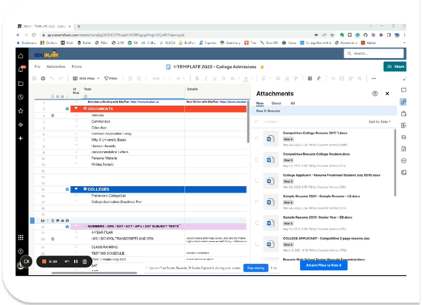Click Attach Files to Row 3 button
The height and width of the screenshot is (305, 422).
click(323, 265)
